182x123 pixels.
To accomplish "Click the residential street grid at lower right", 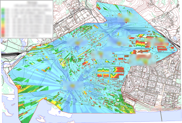I will (x=153, y=90).
